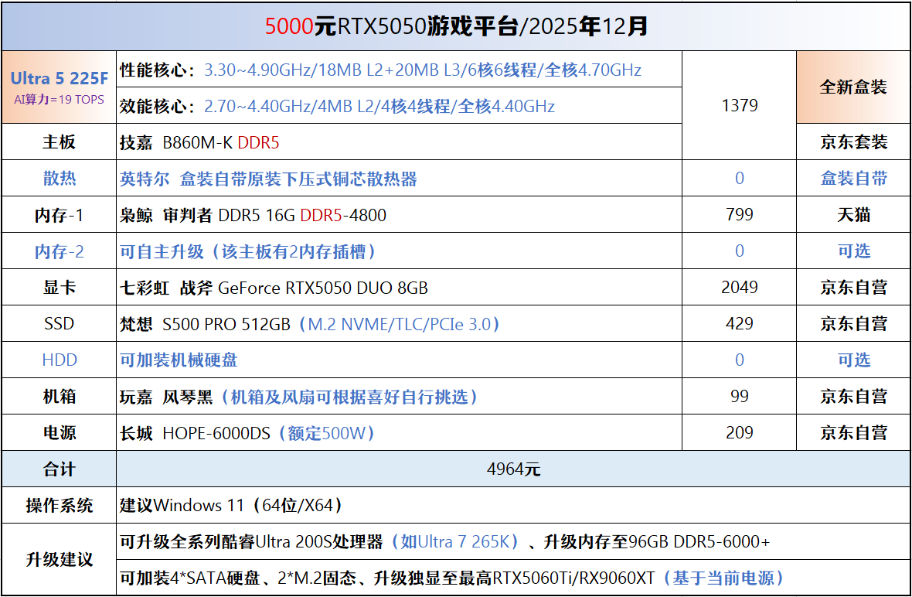The height and width of the screenshot is (597, 912).
Task: Select the 内存-1 row label
Action: pyautogui.click(x=60, y=215)
